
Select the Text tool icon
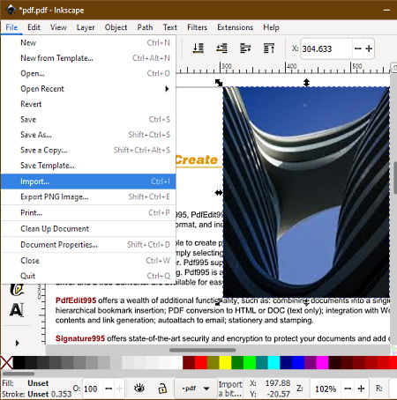[x=17, y=310]
